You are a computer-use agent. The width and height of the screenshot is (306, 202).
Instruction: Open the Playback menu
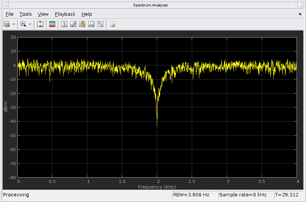tap(65, 14)
